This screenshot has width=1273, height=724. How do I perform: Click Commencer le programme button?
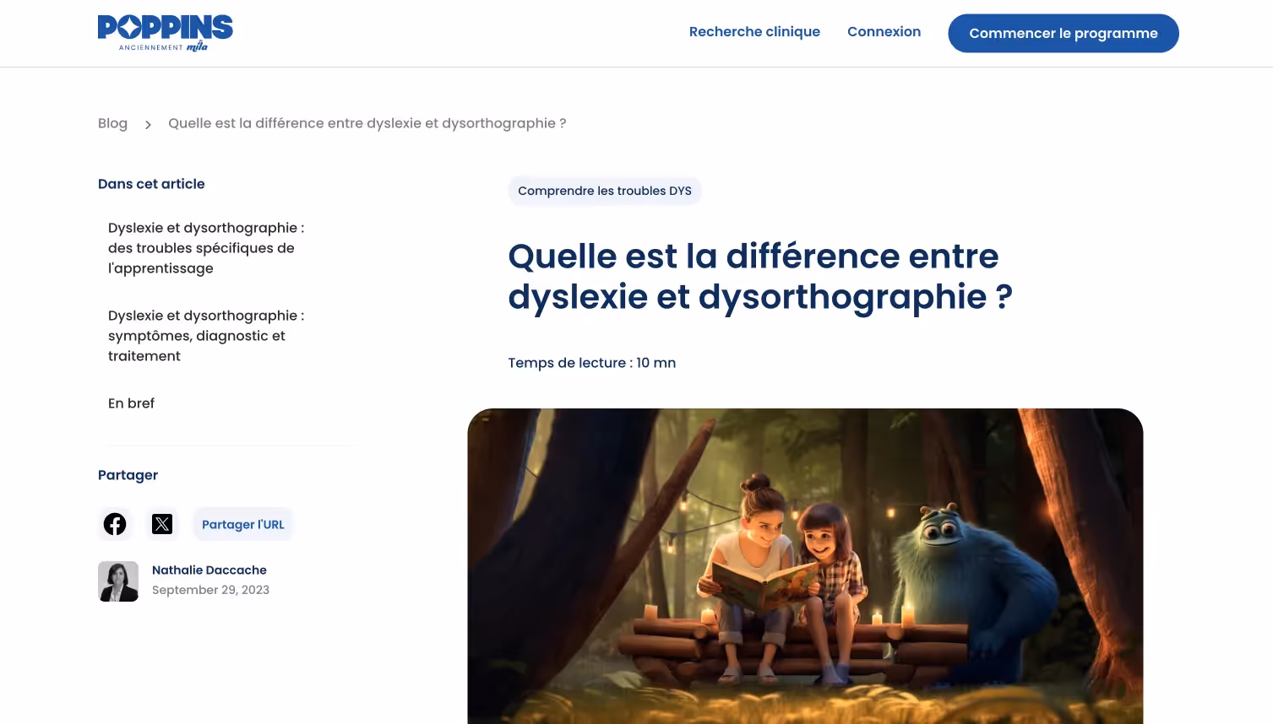[1064, 33]
